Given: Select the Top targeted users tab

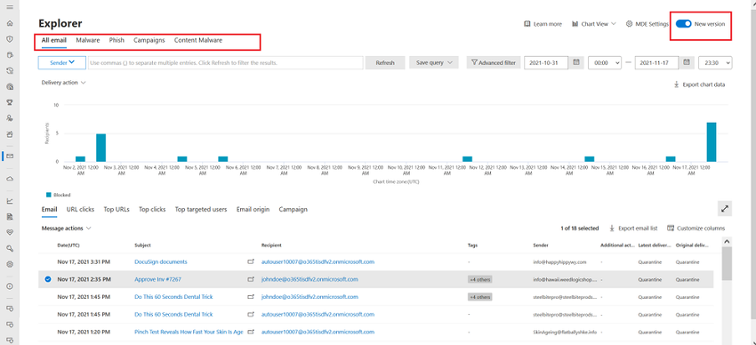Looking at the screenshot, I should tap(201, 210).
